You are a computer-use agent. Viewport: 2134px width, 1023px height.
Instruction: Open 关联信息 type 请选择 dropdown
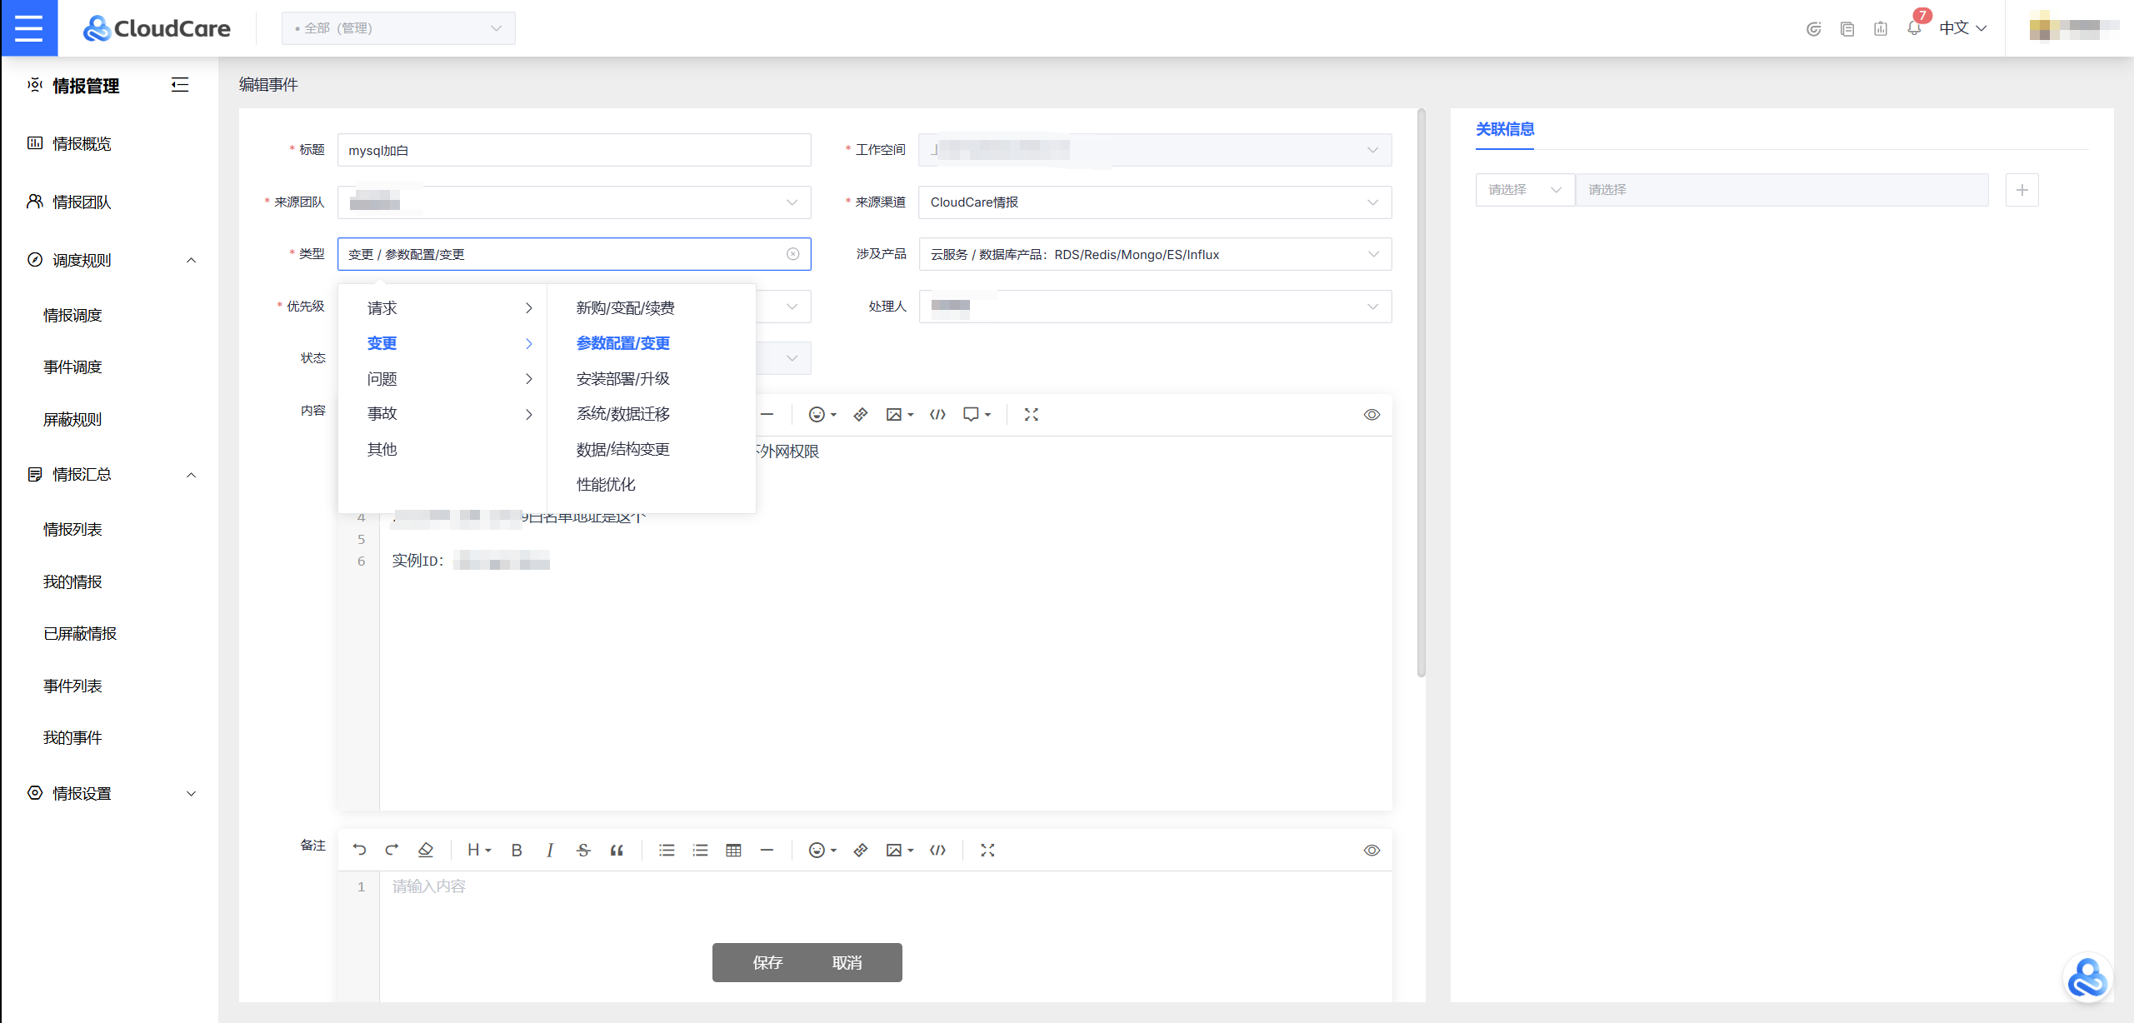[1525, 190]
